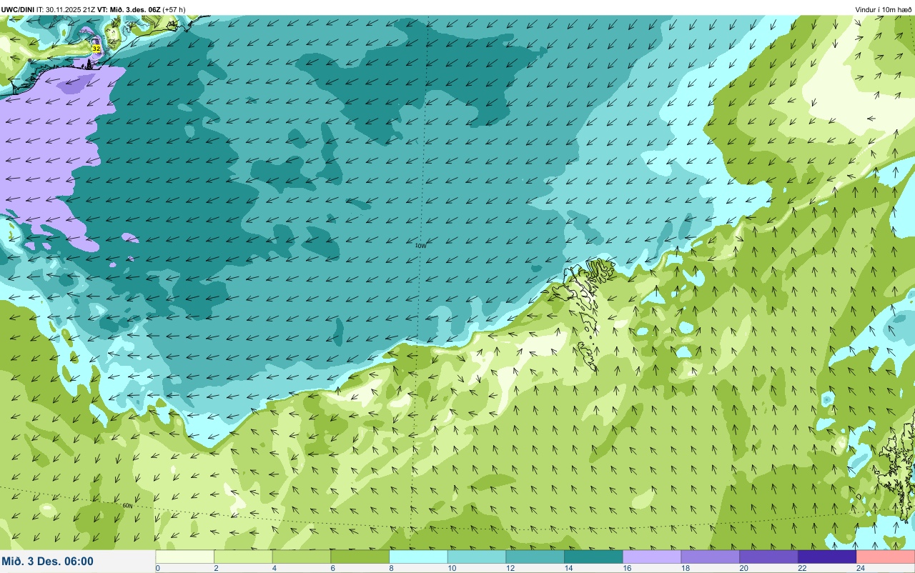The height and width of the screenshot is (573, 915).
Task: Pick the 10–12 turquoise legend swatch
Action: (477, 557)
